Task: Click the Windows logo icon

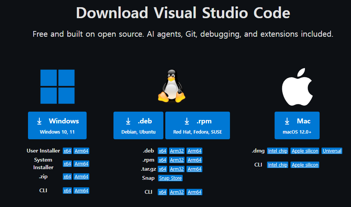Action: [57, 87]
